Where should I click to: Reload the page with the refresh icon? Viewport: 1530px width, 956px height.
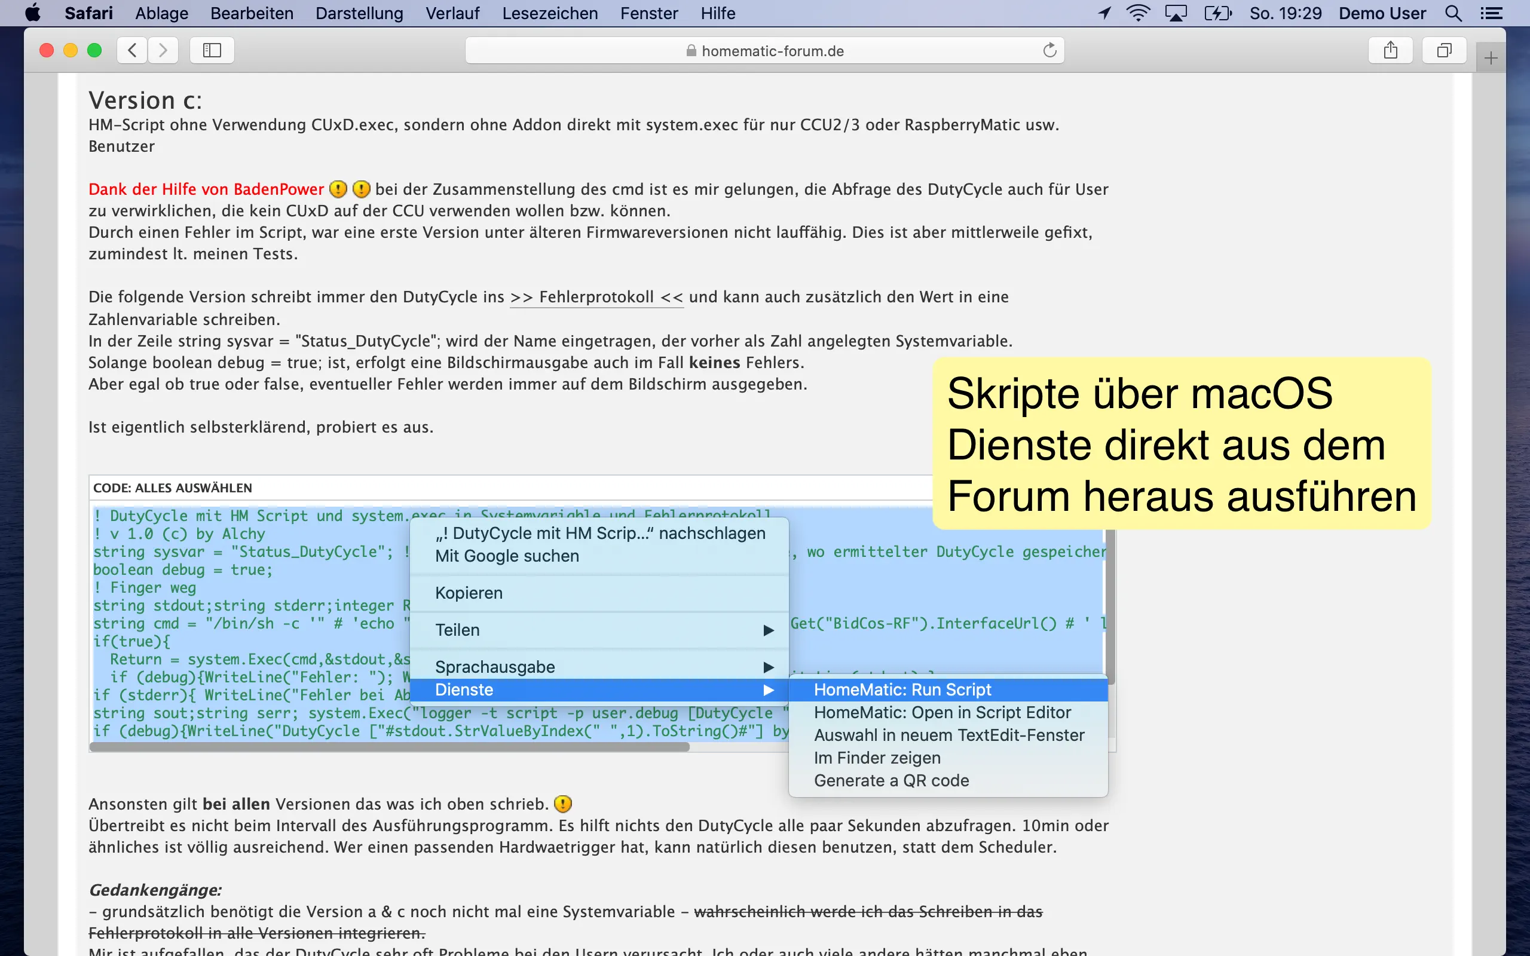[1049, 50]
